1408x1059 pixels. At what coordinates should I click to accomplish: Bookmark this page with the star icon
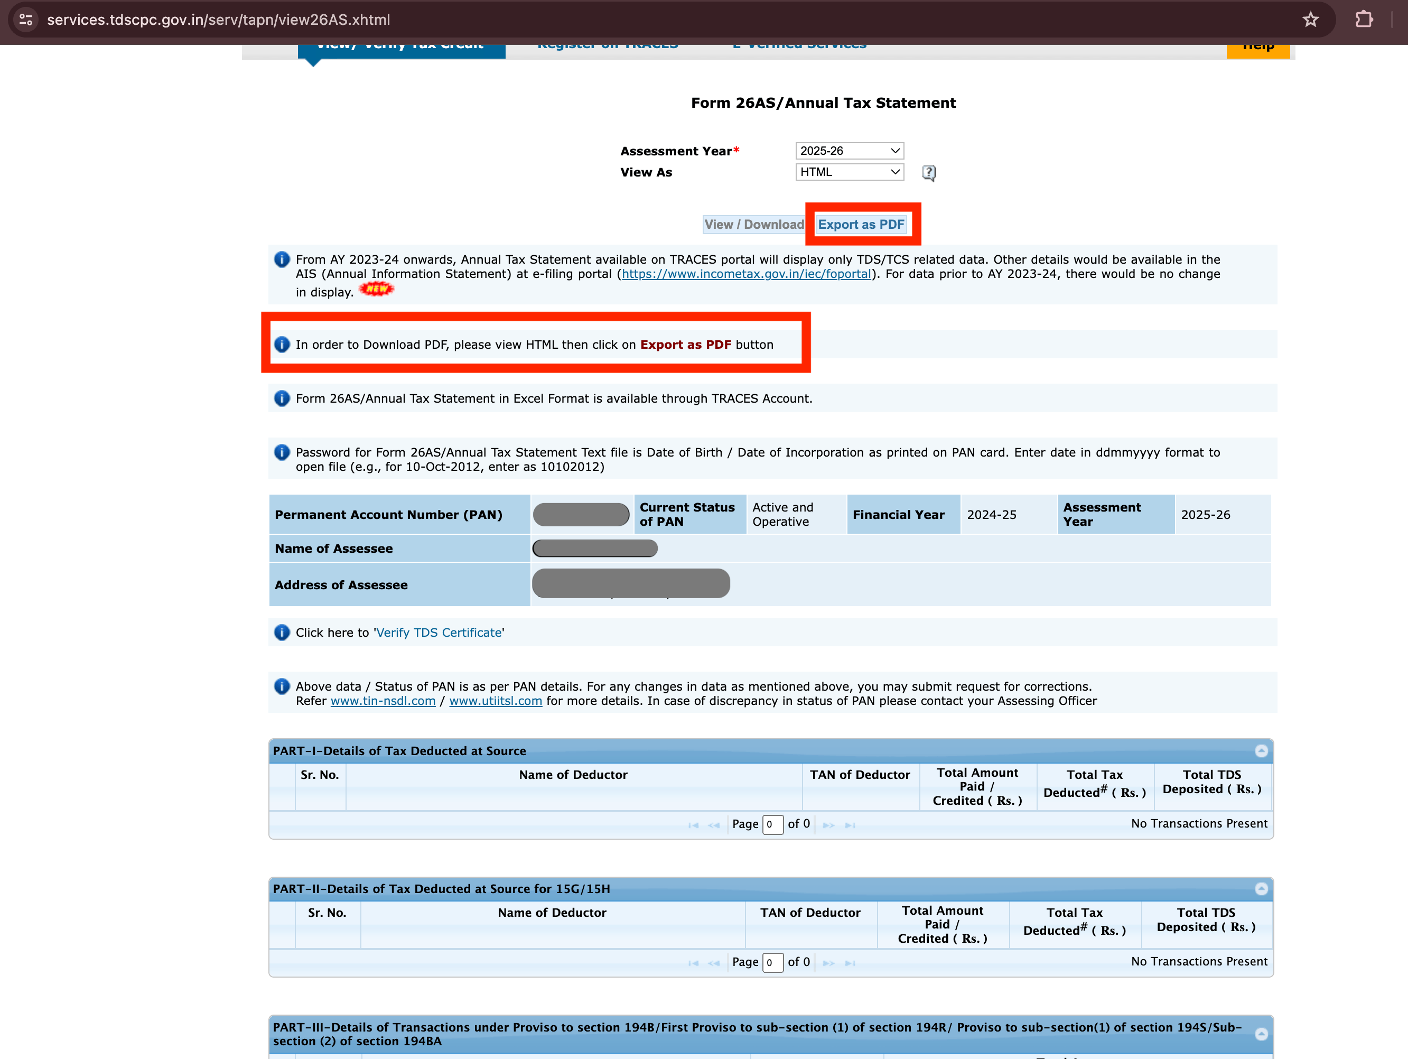1310,20
